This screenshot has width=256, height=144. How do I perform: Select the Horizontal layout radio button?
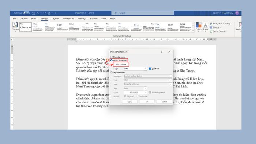click(x=138, y=96)
